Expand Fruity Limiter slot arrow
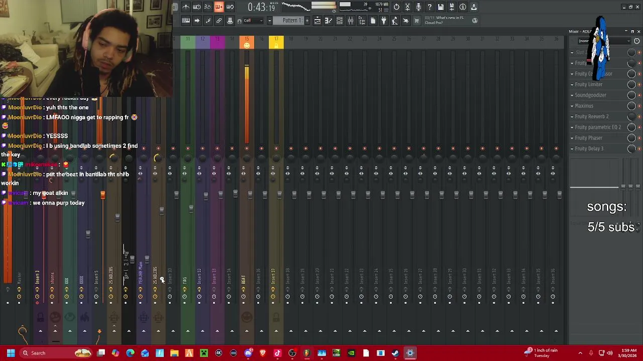The image size is (643, 361). point(572,84)
